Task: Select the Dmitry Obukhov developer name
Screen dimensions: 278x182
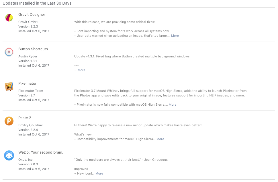Action: (x=30, y=125)
